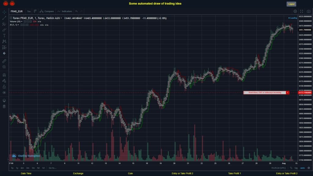
Task: Select the 1m date range at bottom
Action: [x=33, y=168]
